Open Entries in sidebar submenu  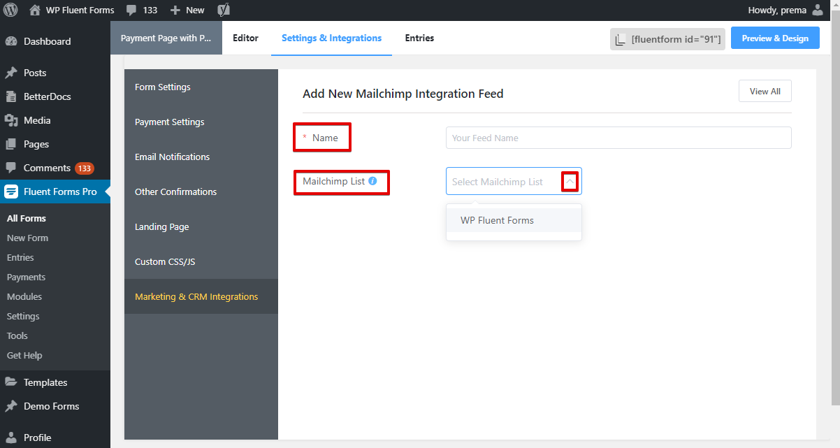20,258
